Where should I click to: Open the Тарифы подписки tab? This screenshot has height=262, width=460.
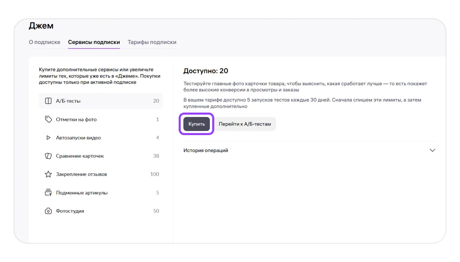point(152,42)
